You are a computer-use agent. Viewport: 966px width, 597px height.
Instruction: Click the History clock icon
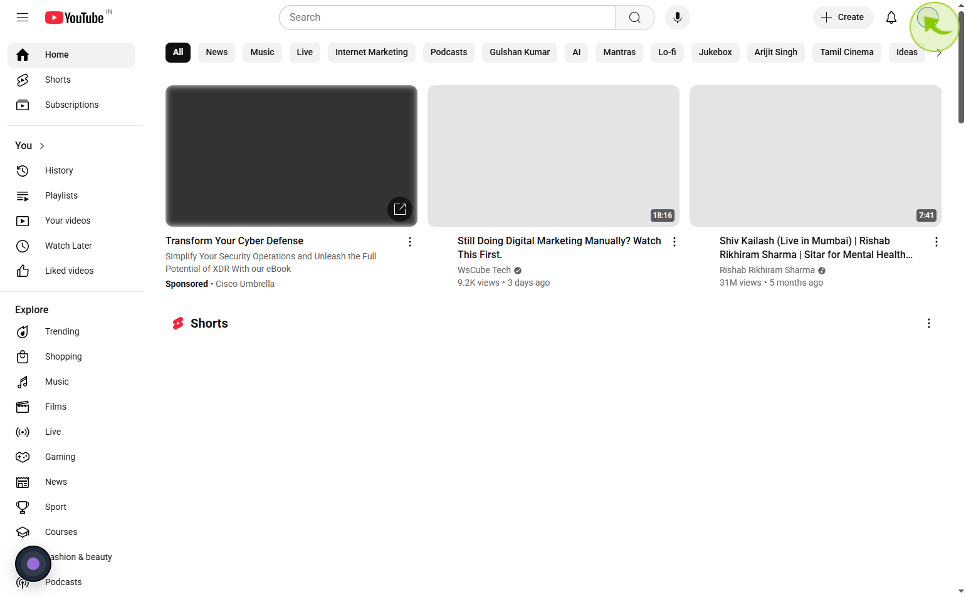[x=23, y=171]
